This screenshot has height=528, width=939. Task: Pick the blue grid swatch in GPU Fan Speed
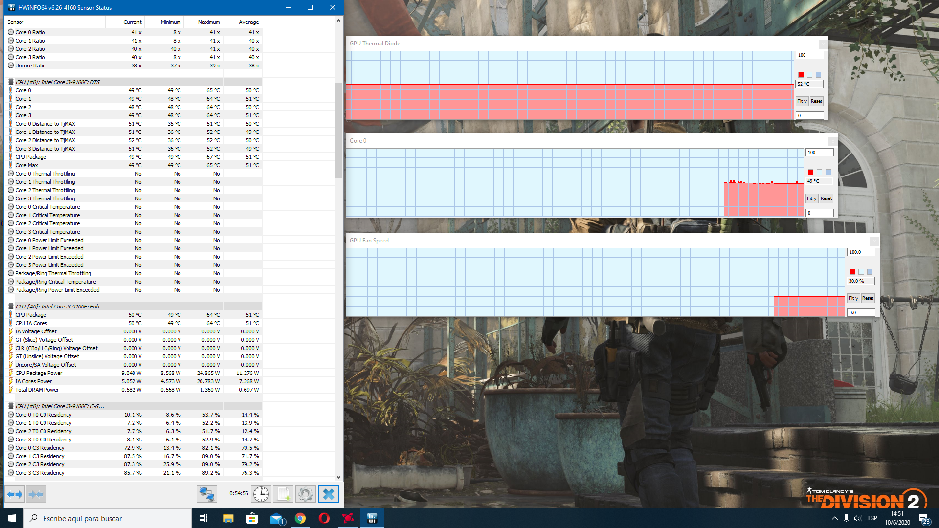870,272
